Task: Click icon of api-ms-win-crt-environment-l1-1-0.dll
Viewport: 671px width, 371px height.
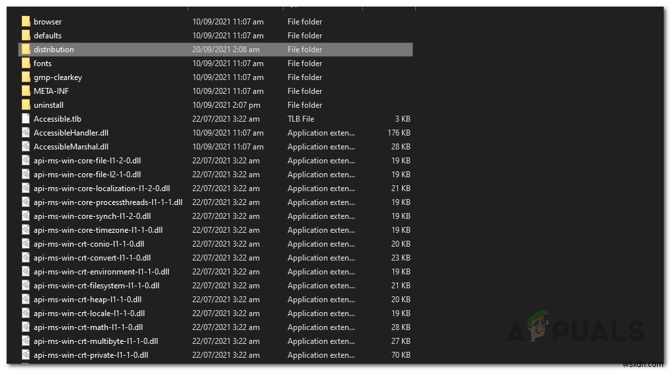Action: click(26, 272)
